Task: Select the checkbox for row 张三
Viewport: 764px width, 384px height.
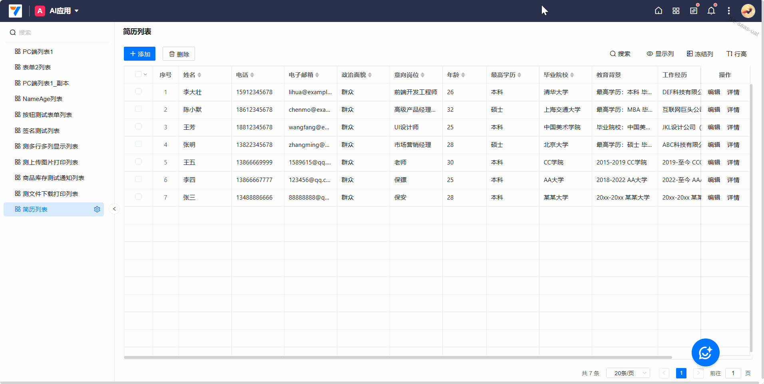Action: click(138, 197)
